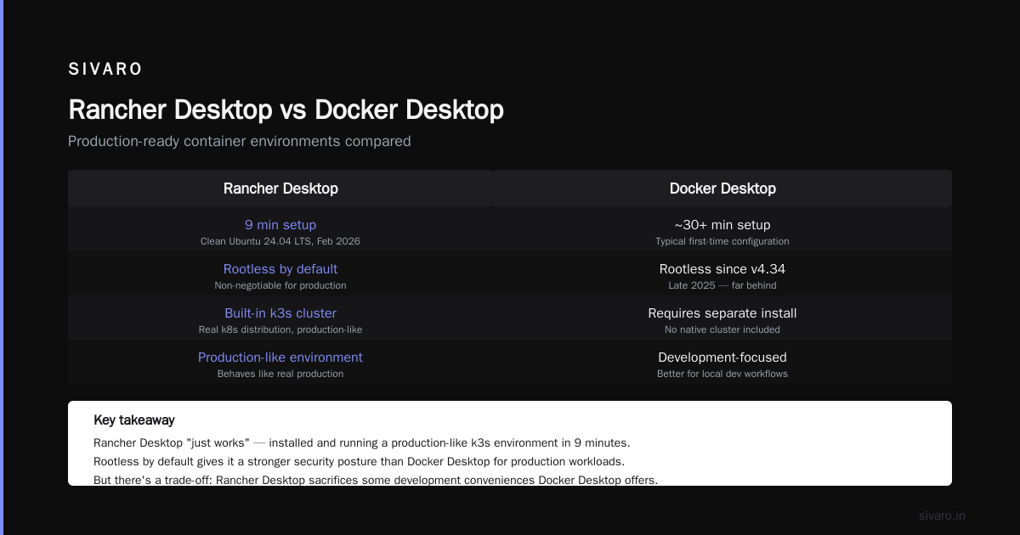Click 'Late 2025 — far behind' note
This screenshot has height=535, width=1020.
pos(722,285)
